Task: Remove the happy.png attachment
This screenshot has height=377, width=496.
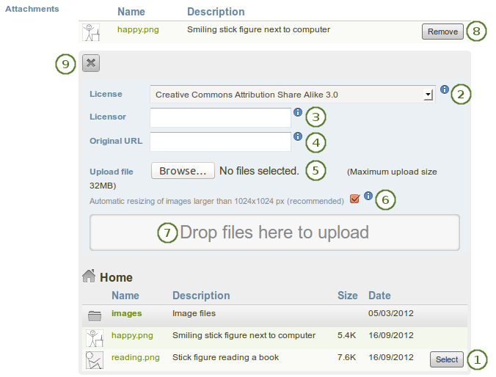Action: (x=442, y=32)
